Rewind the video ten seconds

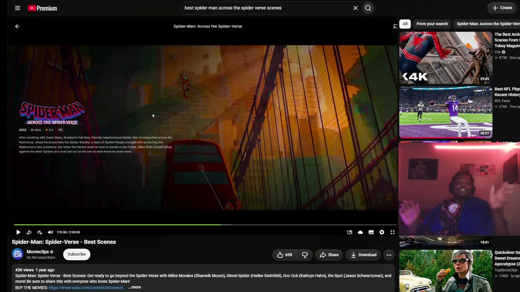[x=29, y=232]
